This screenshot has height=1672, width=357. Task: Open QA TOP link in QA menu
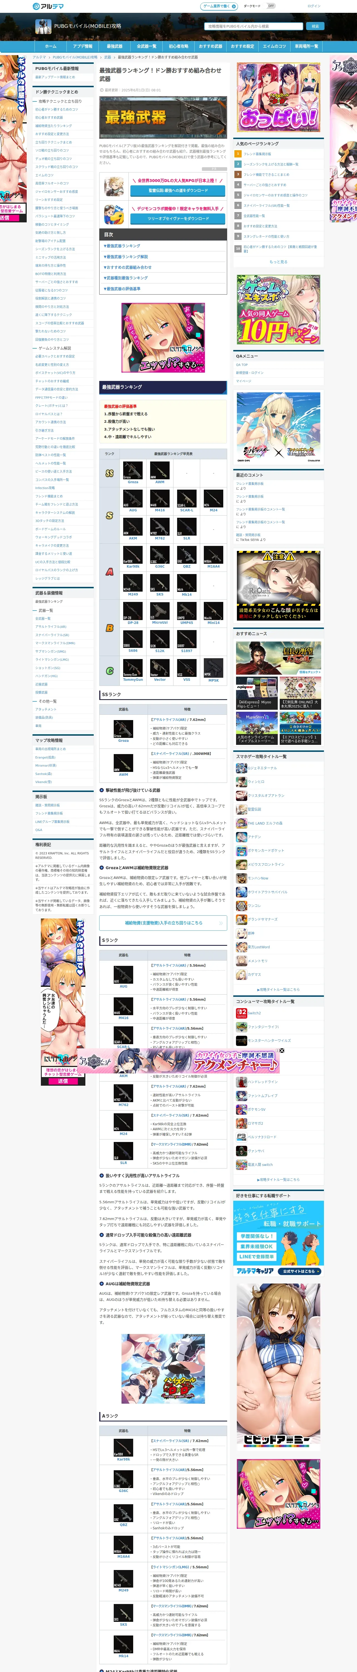pyautogui.click(x=242, y=365)
